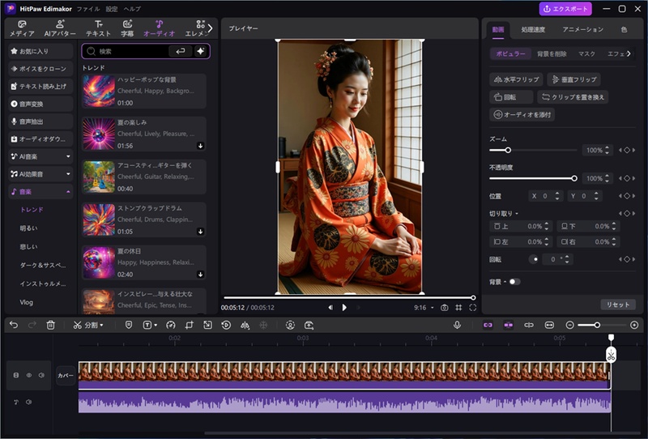The height and width of the screenshot is (439, 648).
Task: Toggle the 背景 switch
Action: pos(514,282)
